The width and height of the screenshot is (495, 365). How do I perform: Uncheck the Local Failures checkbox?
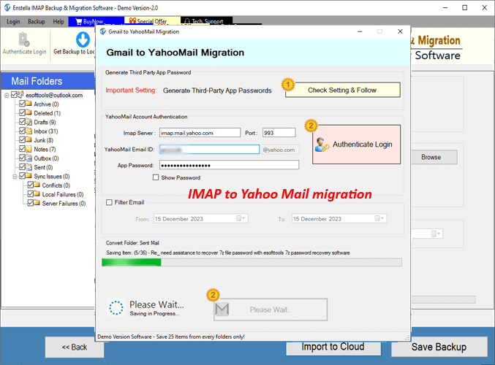30,194
